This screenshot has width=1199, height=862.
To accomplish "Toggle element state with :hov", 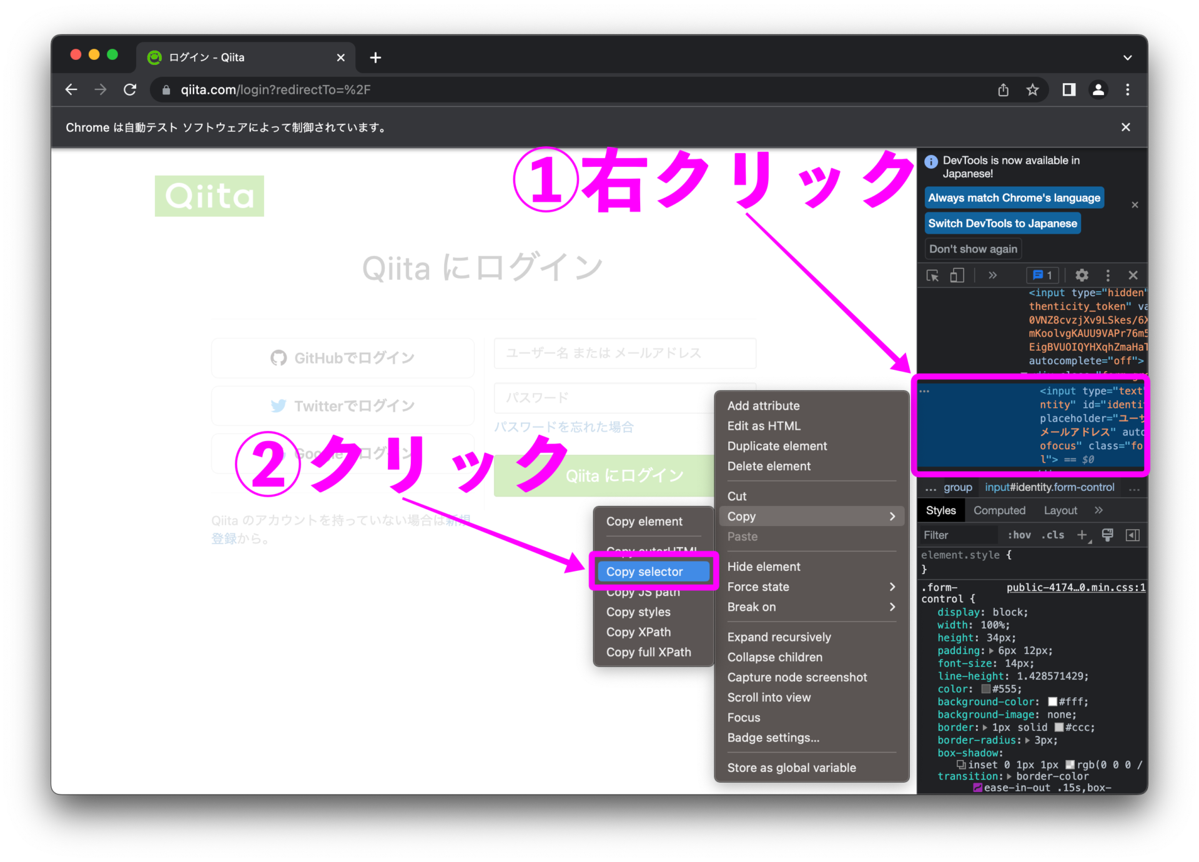I will 1019,535.
